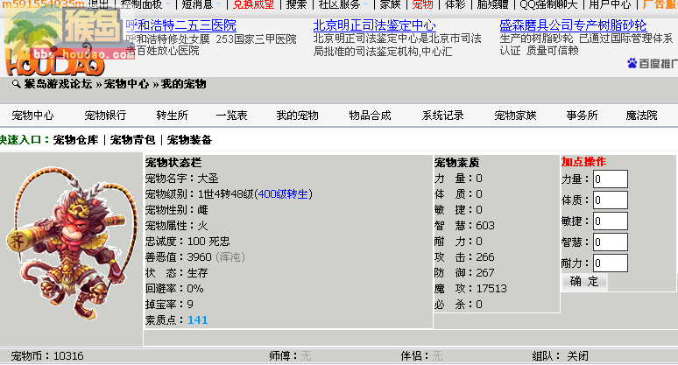Image resolution: width=678 pixels, height=365 pixels.
Task: Open the 盛森磨具公司 ad link
Action: [x=573, y=25]
